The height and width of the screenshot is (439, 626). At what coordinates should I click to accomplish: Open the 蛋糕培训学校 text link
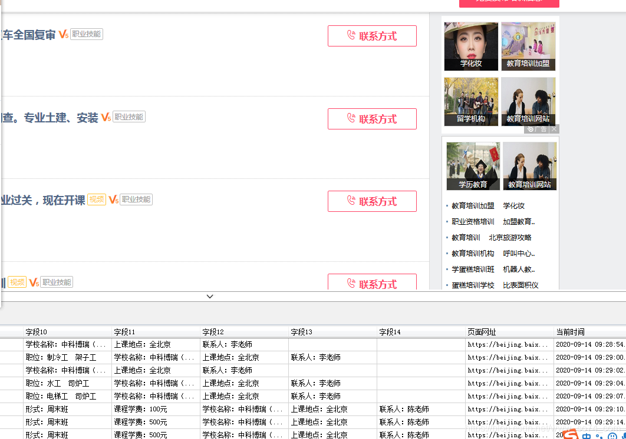pos(473,285)
